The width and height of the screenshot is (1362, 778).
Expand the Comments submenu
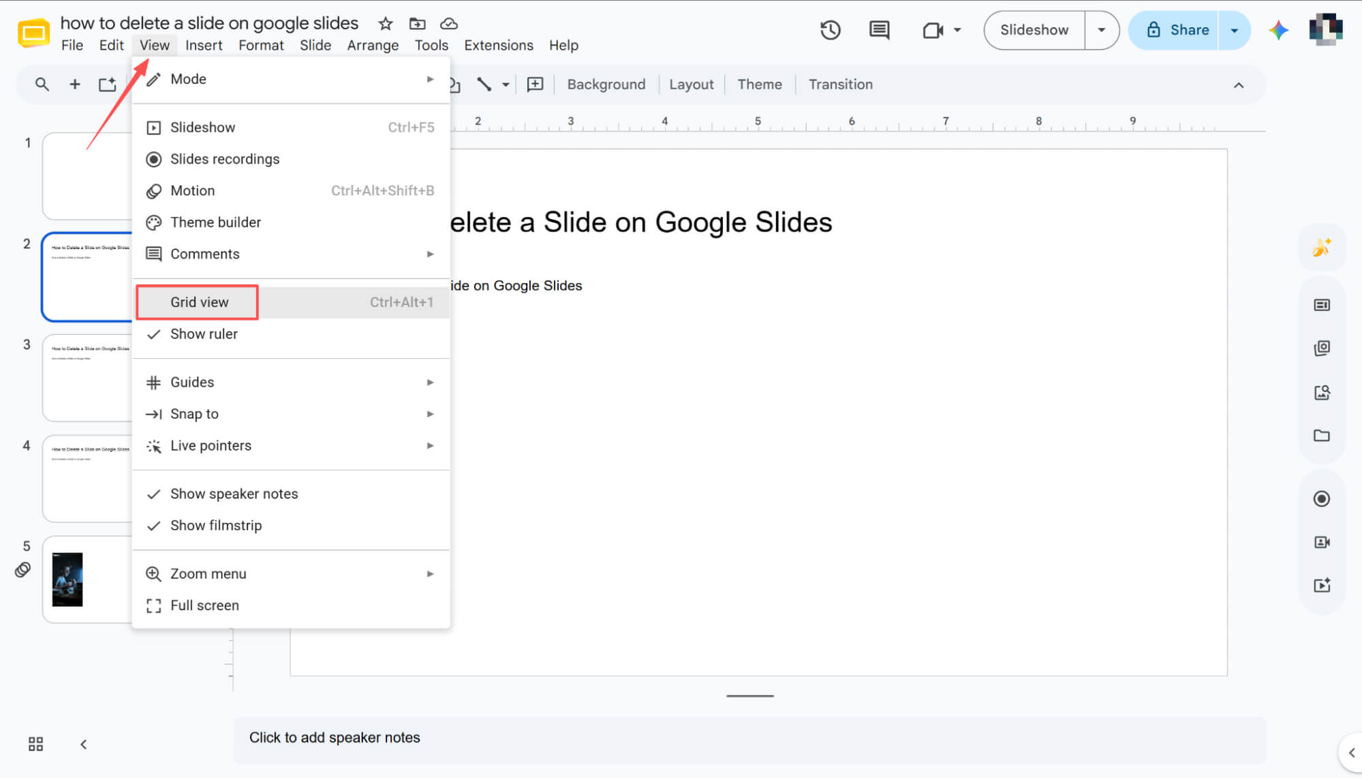(291, 254)
